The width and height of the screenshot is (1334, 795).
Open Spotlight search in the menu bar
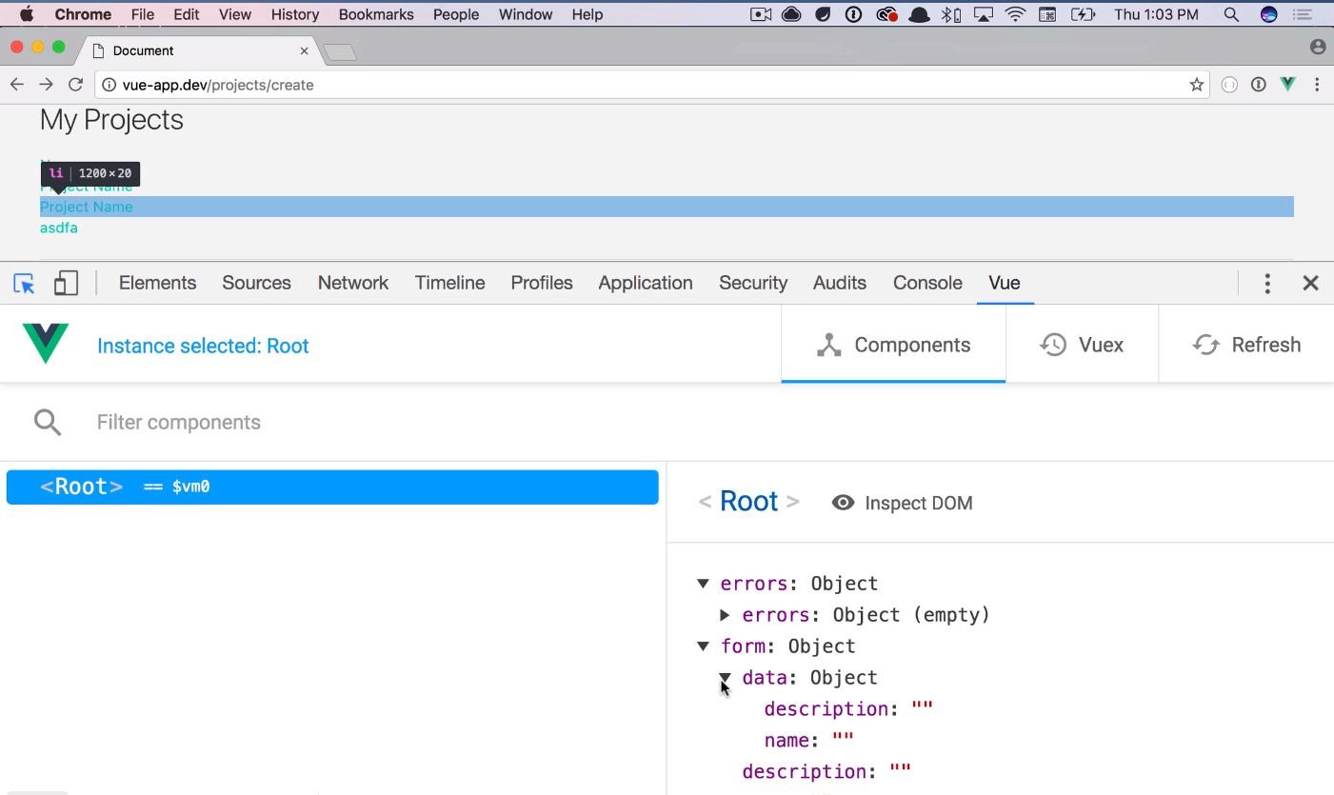1230,14
